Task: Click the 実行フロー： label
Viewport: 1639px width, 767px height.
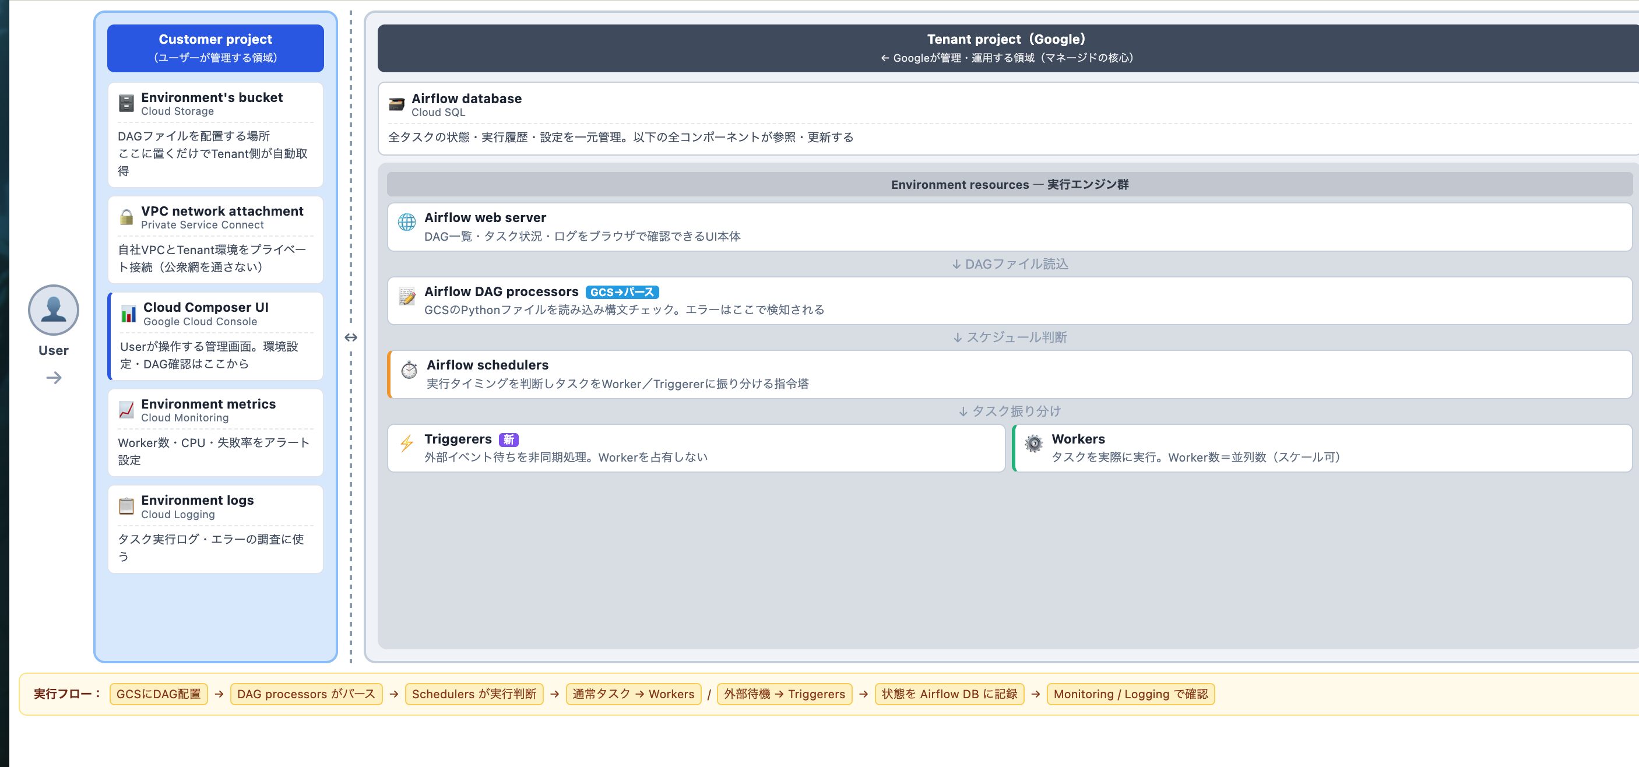Action: point(68,694)
